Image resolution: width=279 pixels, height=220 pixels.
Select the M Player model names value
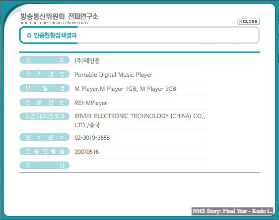pos(125,89)
